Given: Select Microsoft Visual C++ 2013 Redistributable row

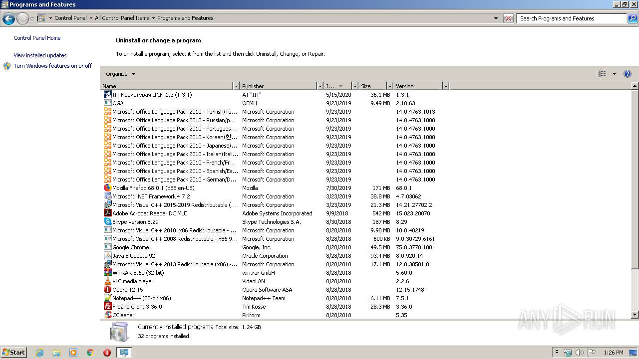Looking at the screenshot, I should click(276, 264).
